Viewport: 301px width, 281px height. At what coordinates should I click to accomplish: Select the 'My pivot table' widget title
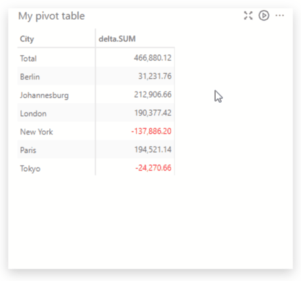(x=51, y=16)
